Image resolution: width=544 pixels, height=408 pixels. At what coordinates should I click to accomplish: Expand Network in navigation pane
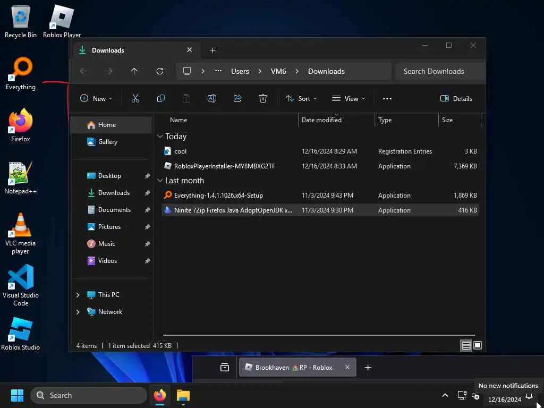click(78, 311)
